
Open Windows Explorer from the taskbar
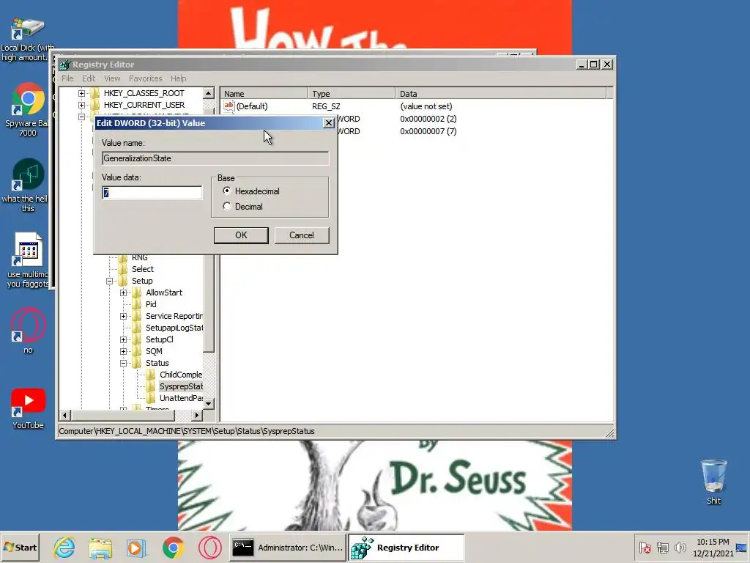[x=100, y=548]
